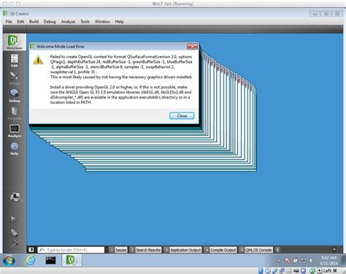Viewport: 346px width, 274px height.
Task: Expand the output panes selector arrows
Action: pos(277,250)
